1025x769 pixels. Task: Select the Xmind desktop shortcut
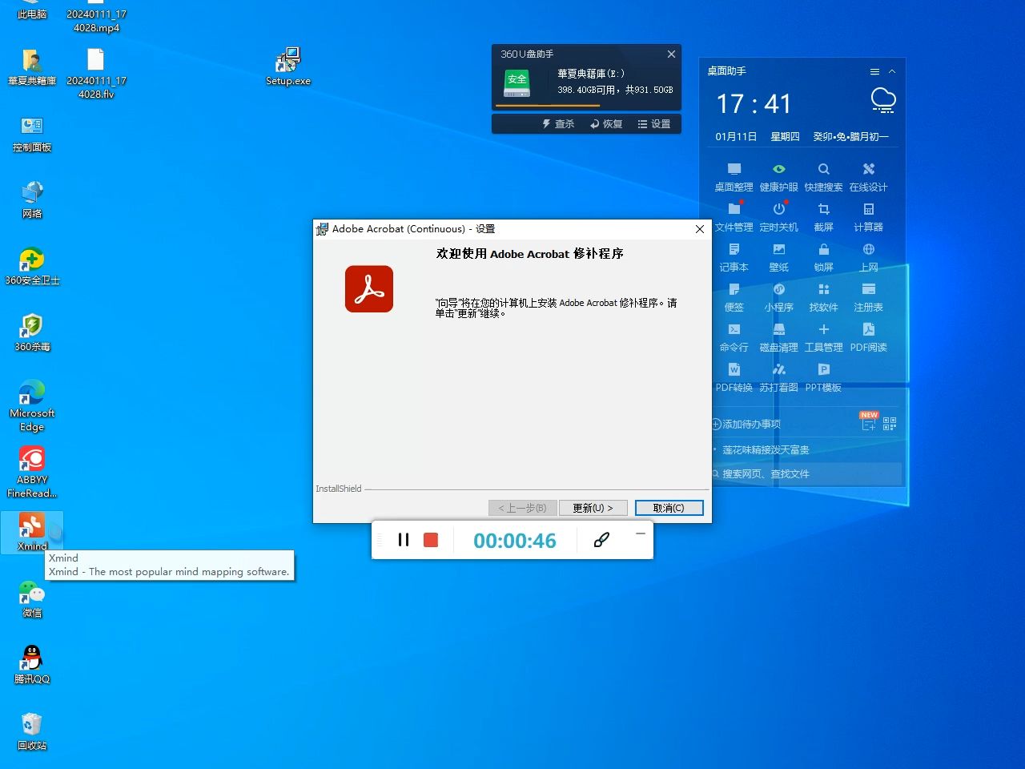[32, 532]
